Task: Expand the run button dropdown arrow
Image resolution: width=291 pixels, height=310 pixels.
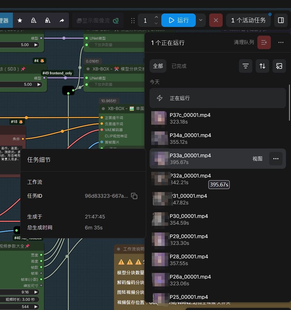Action: point(201,20)
